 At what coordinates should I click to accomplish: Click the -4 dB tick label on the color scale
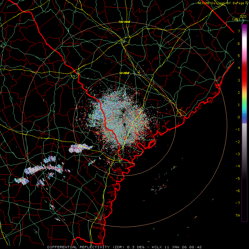[x=238, y=166]
